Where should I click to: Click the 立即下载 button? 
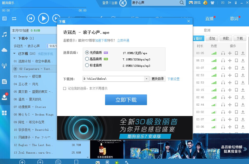[x=126, y=100]
